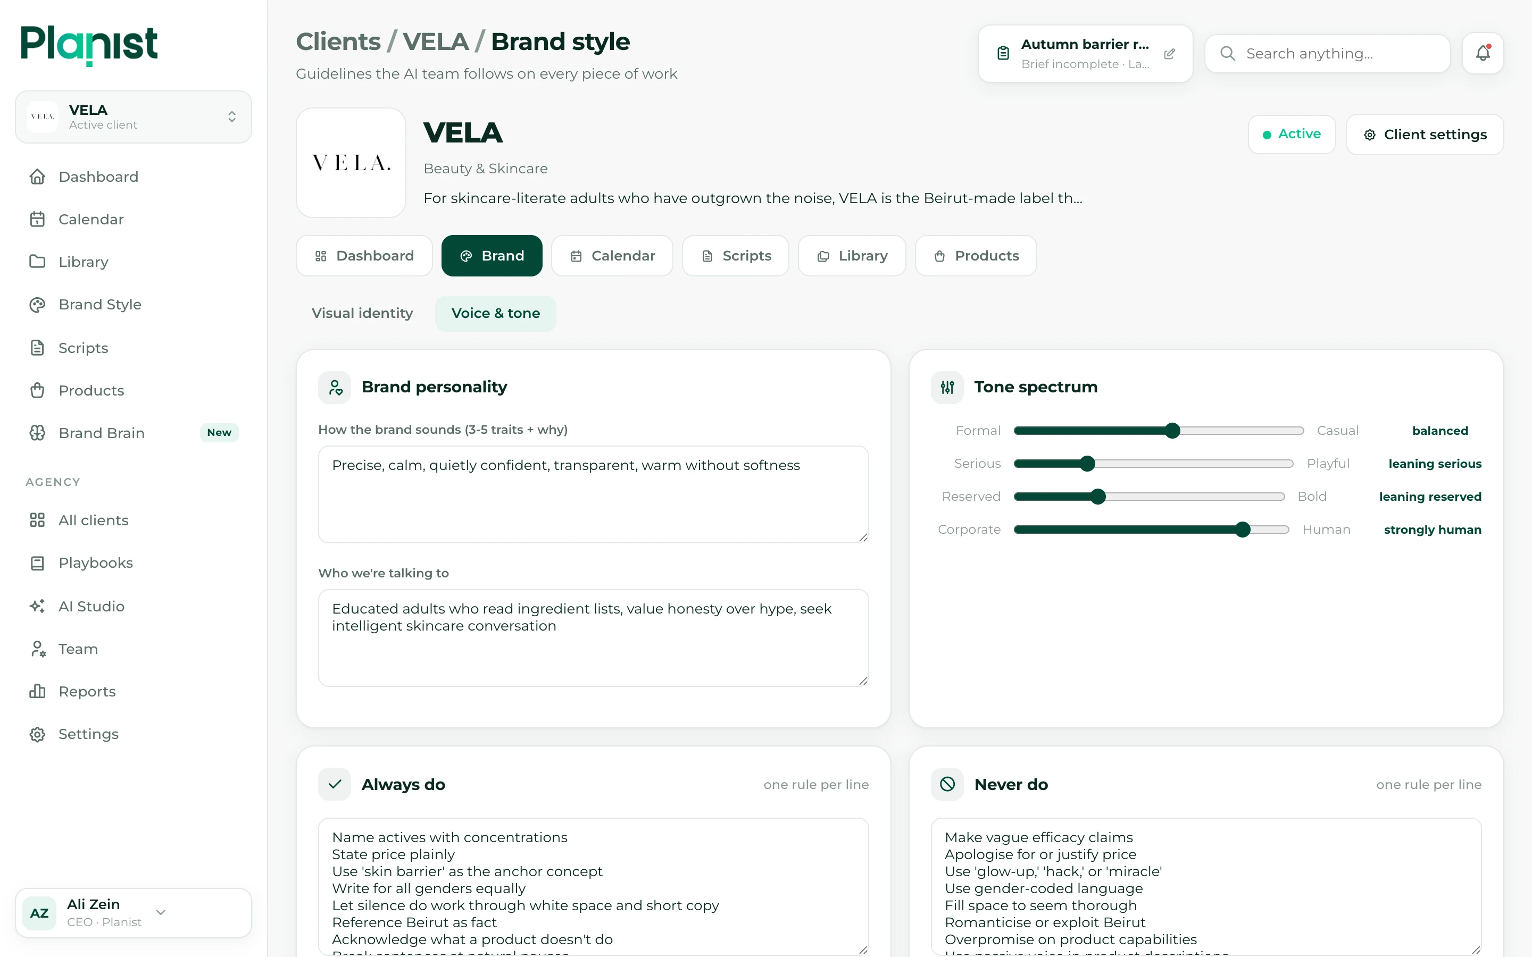Click the 'Beauty & Skincare' category text
This screenshot has height=957, width=1532.
pos(486,169)
